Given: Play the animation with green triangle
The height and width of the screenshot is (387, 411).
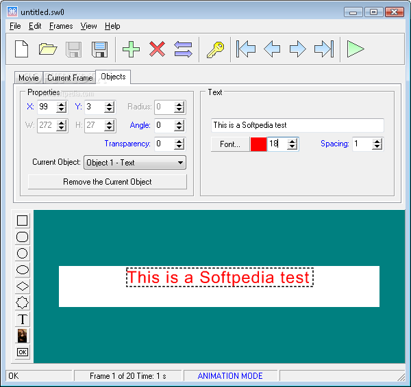Looking at the screenshot, I should [356, 49].
